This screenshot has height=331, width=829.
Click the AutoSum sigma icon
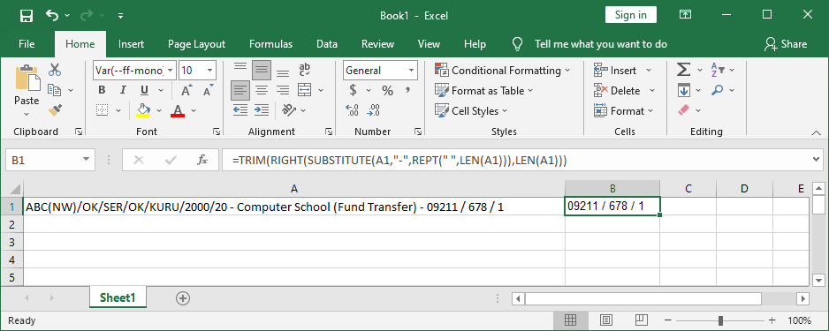point(683,70)
